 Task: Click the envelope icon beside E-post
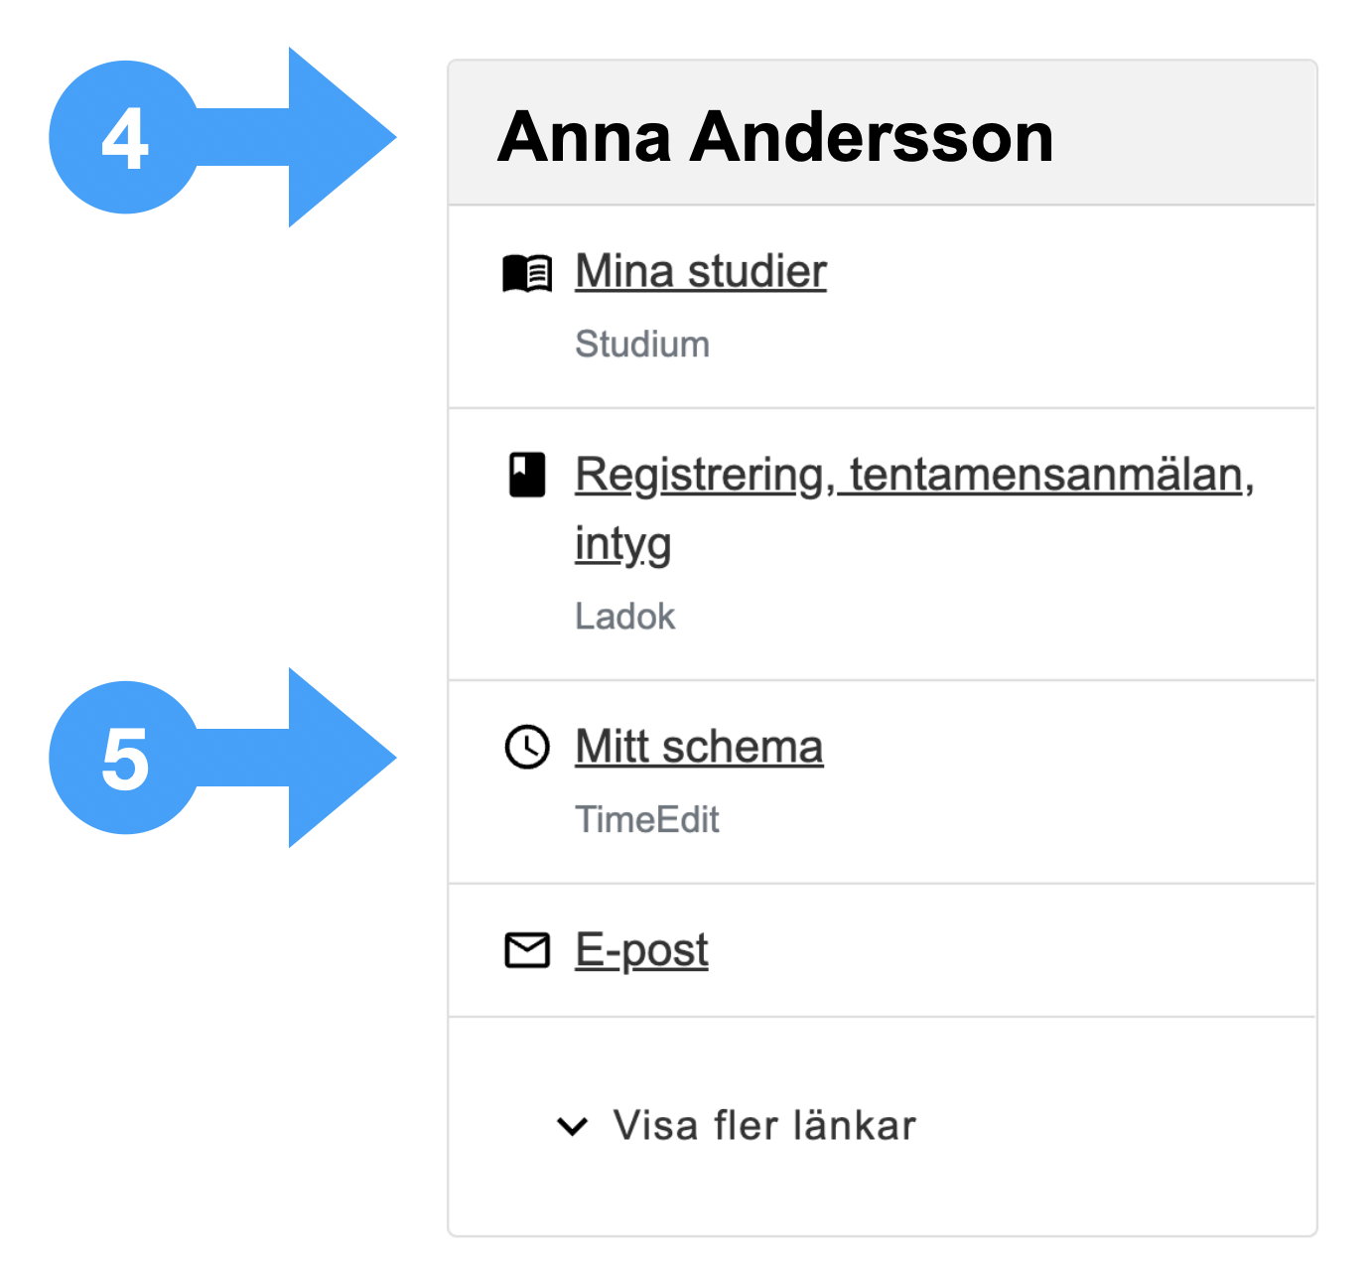[527, 950]
